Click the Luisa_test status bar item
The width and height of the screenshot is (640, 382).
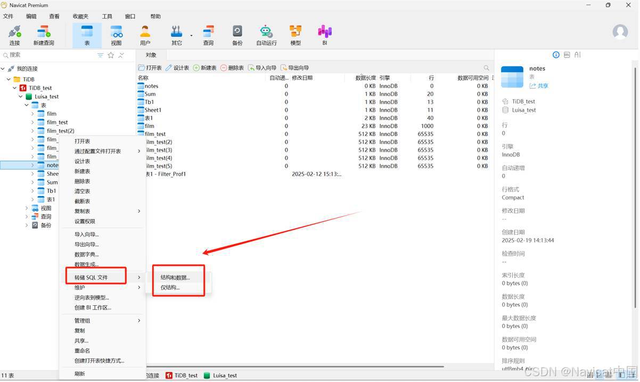221,376
